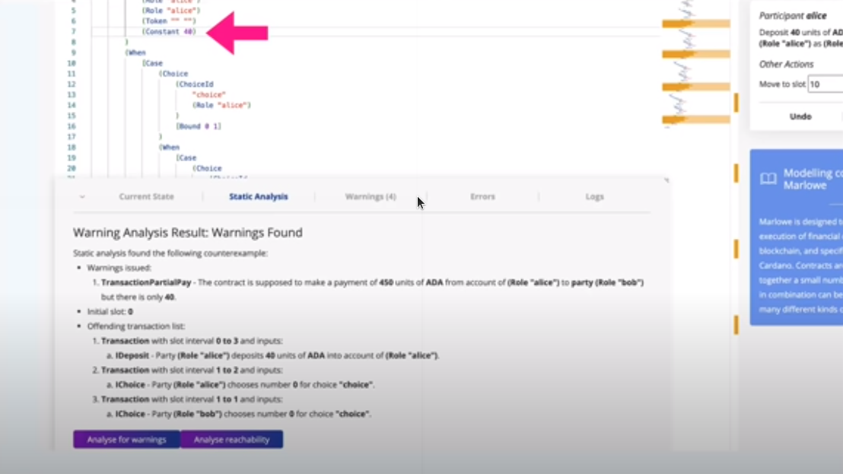Focus the Move to slot input field
The height and width of the screenshot is (474, 843).
tap(825, 84)
